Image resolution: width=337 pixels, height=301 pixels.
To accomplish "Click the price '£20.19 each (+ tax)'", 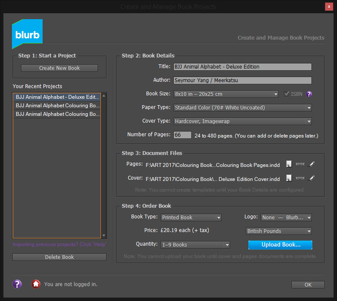I will [x=185, y=230].
